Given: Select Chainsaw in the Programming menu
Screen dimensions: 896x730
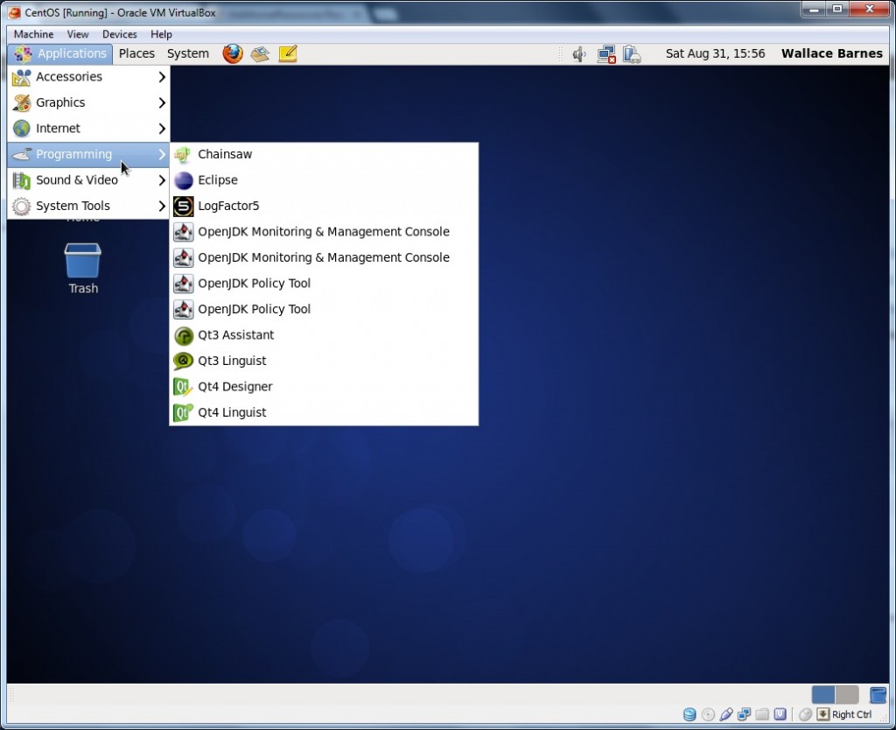Looking at the screenshot, I should (225, 154).
